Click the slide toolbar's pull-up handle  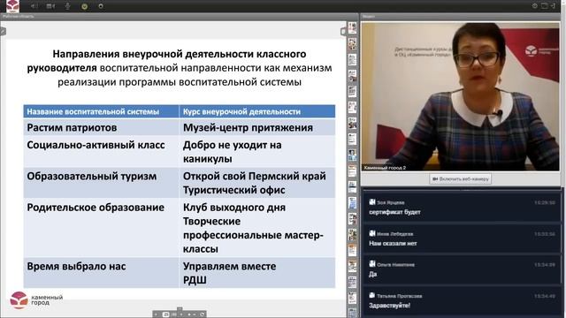pyautogui.click(x=180, y=308)
